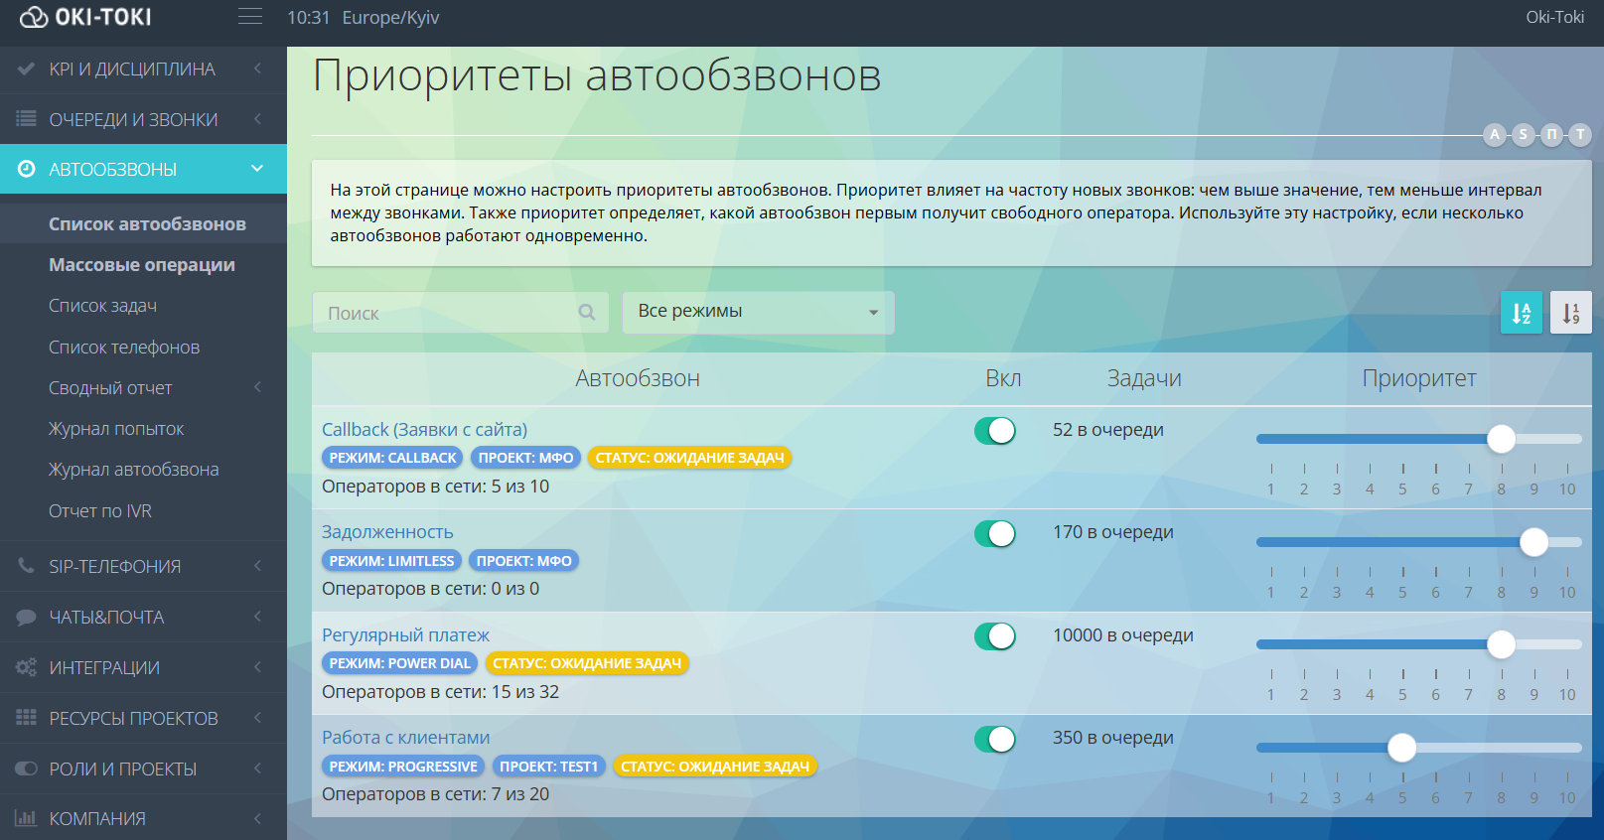Click the Oki-Toki account name
Viewport: 1604px width, 840px height.
(x=1554, y=17)
